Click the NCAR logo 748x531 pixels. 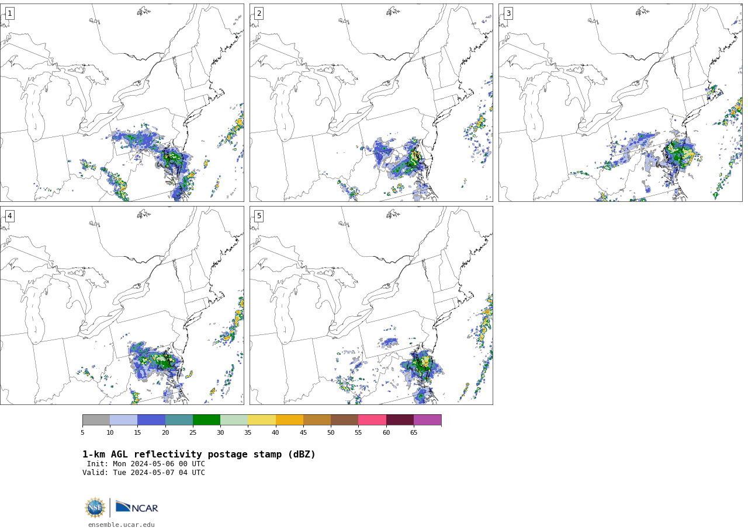point(137,507)
